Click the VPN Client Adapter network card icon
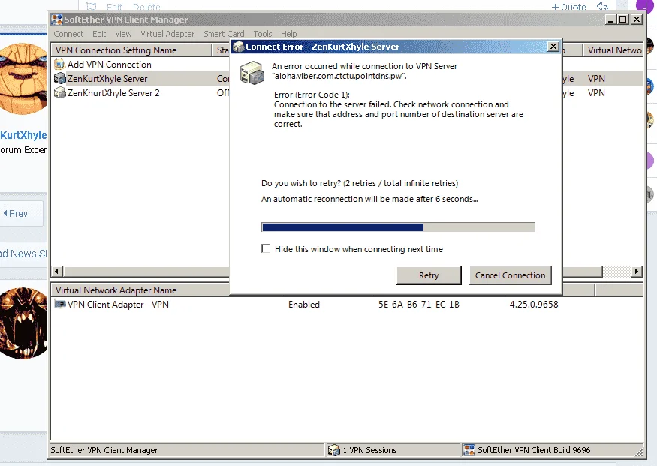The image size is (657, 466). coord(60,305)
